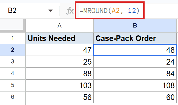Select cell B6 containing 60
Viewport: 178px width, 105px height.
coord(135,97)
